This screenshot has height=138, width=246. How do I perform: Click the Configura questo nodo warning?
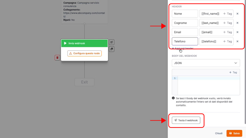pos(84,53)
